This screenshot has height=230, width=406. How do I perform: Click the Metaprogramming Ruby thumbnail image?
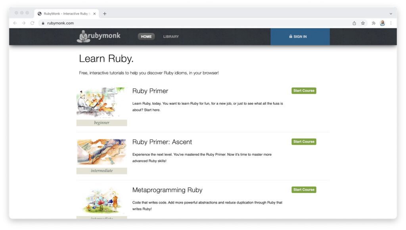(101, 201)
